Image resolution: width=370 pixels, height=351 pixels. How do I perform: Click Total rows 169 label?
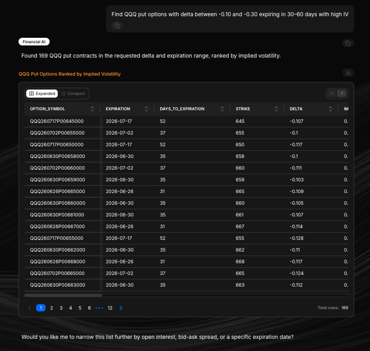point(333,308)
